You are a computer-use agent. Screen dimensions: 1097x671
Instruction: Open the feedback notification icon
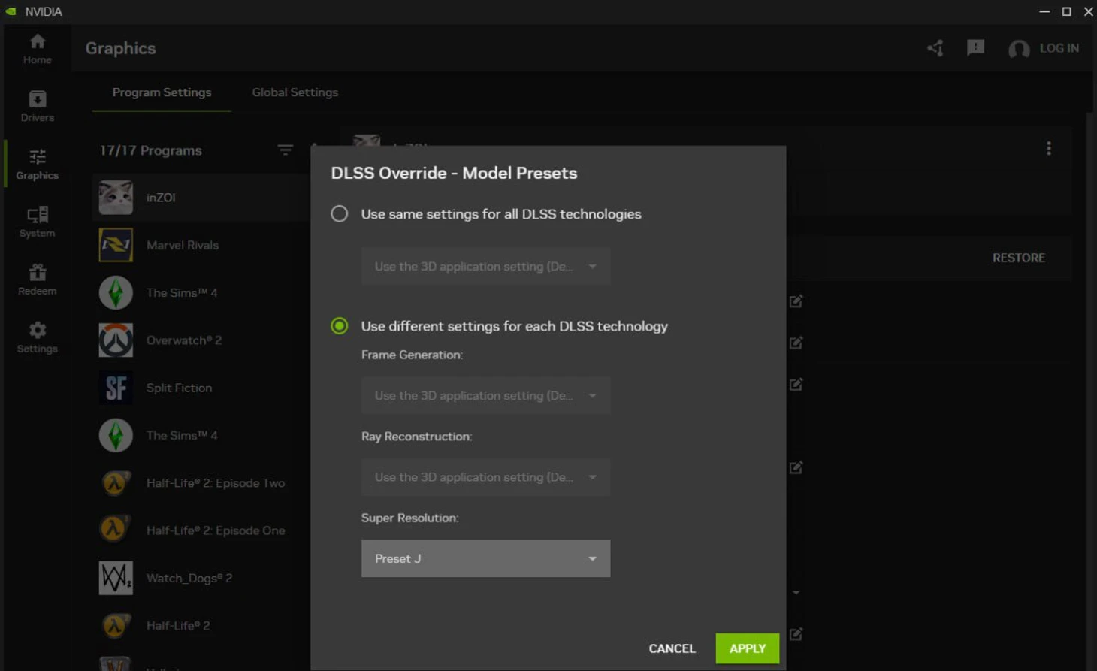click(975, 48)
